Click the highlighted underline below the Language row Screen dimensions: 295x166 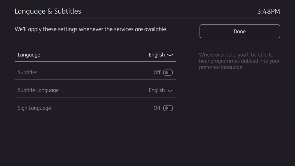pyautogui.click(x=95, y=62)
